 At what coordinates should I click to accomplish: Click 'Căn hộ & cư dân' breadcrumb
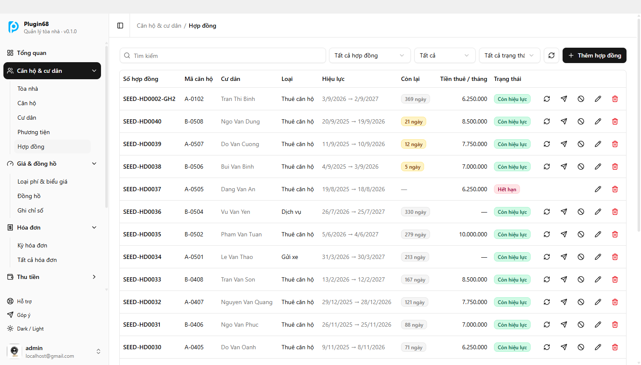tap(159, 26)
